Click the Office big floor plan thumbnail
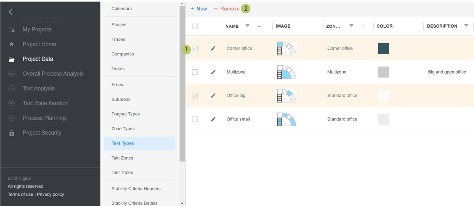Image resolution: width=474 pixels, height=206 pixels. 286,96
